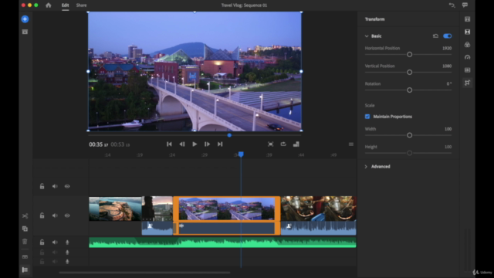Go to the Home screen icon
This screenshot has width=494, height=278.
click(x=48, y=5)
